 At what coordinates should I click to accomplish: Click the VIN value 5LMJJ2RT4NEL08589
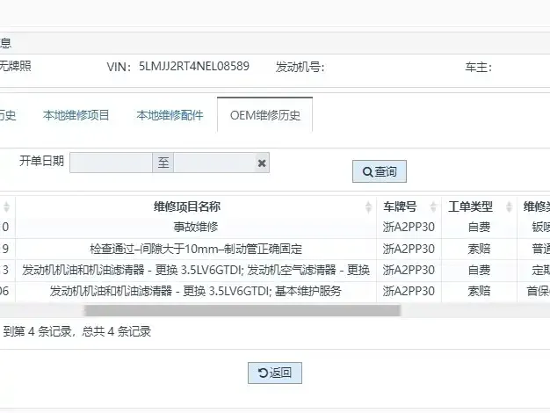194,66
